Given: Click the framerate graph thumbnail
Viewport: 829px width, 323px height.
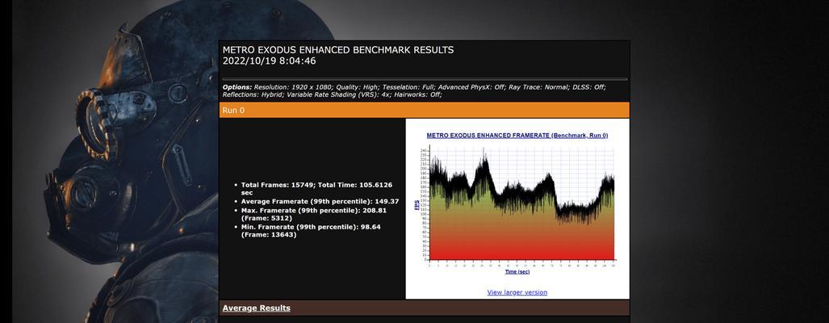Looking at the screenshot, I should pyautogui.click(x=517, y=203).
